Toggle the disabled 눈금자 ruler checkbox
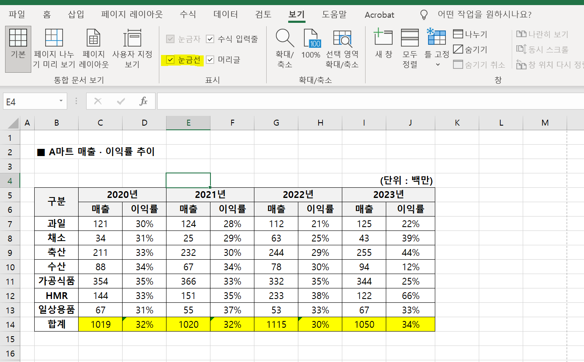This screenshot has width=584, height=362. click(x=170, y=39)
